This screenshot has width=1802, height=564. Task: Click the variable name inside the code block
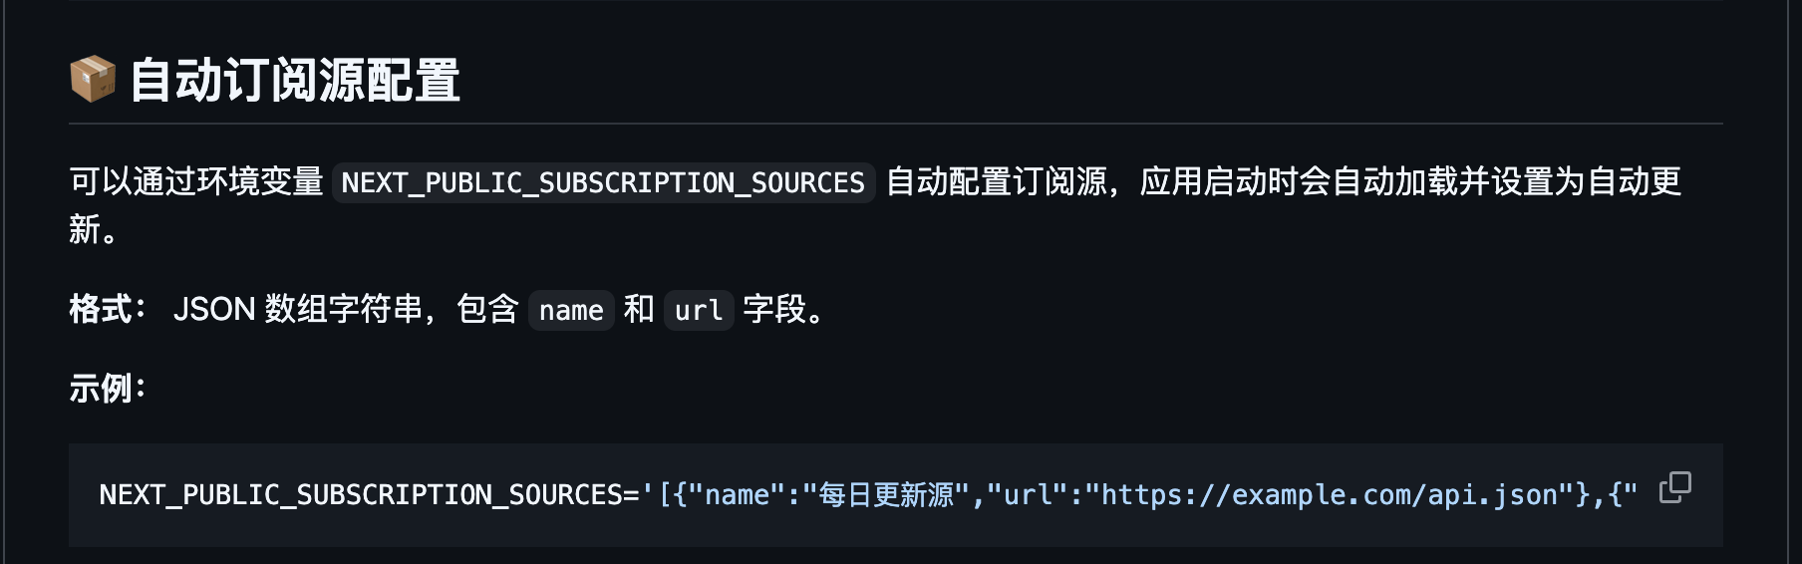coord(361,495)
